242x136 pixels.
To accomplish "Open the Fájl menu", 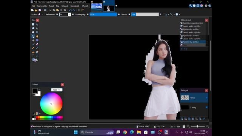I will pos(34,6).
